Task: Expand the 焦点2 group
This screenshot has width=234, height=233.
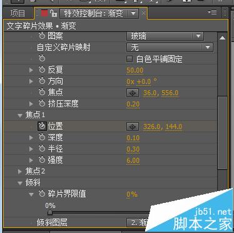Action: pyautogui.click(x=20, y=172)
